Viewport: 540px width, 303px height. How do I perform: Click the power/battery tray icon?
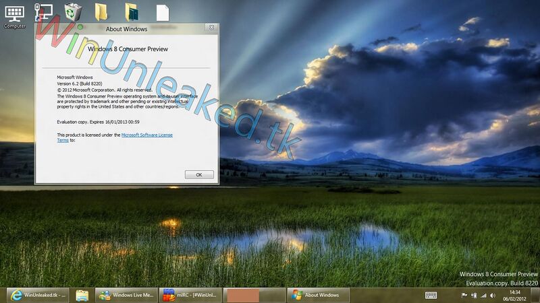(x=474, y=295)
